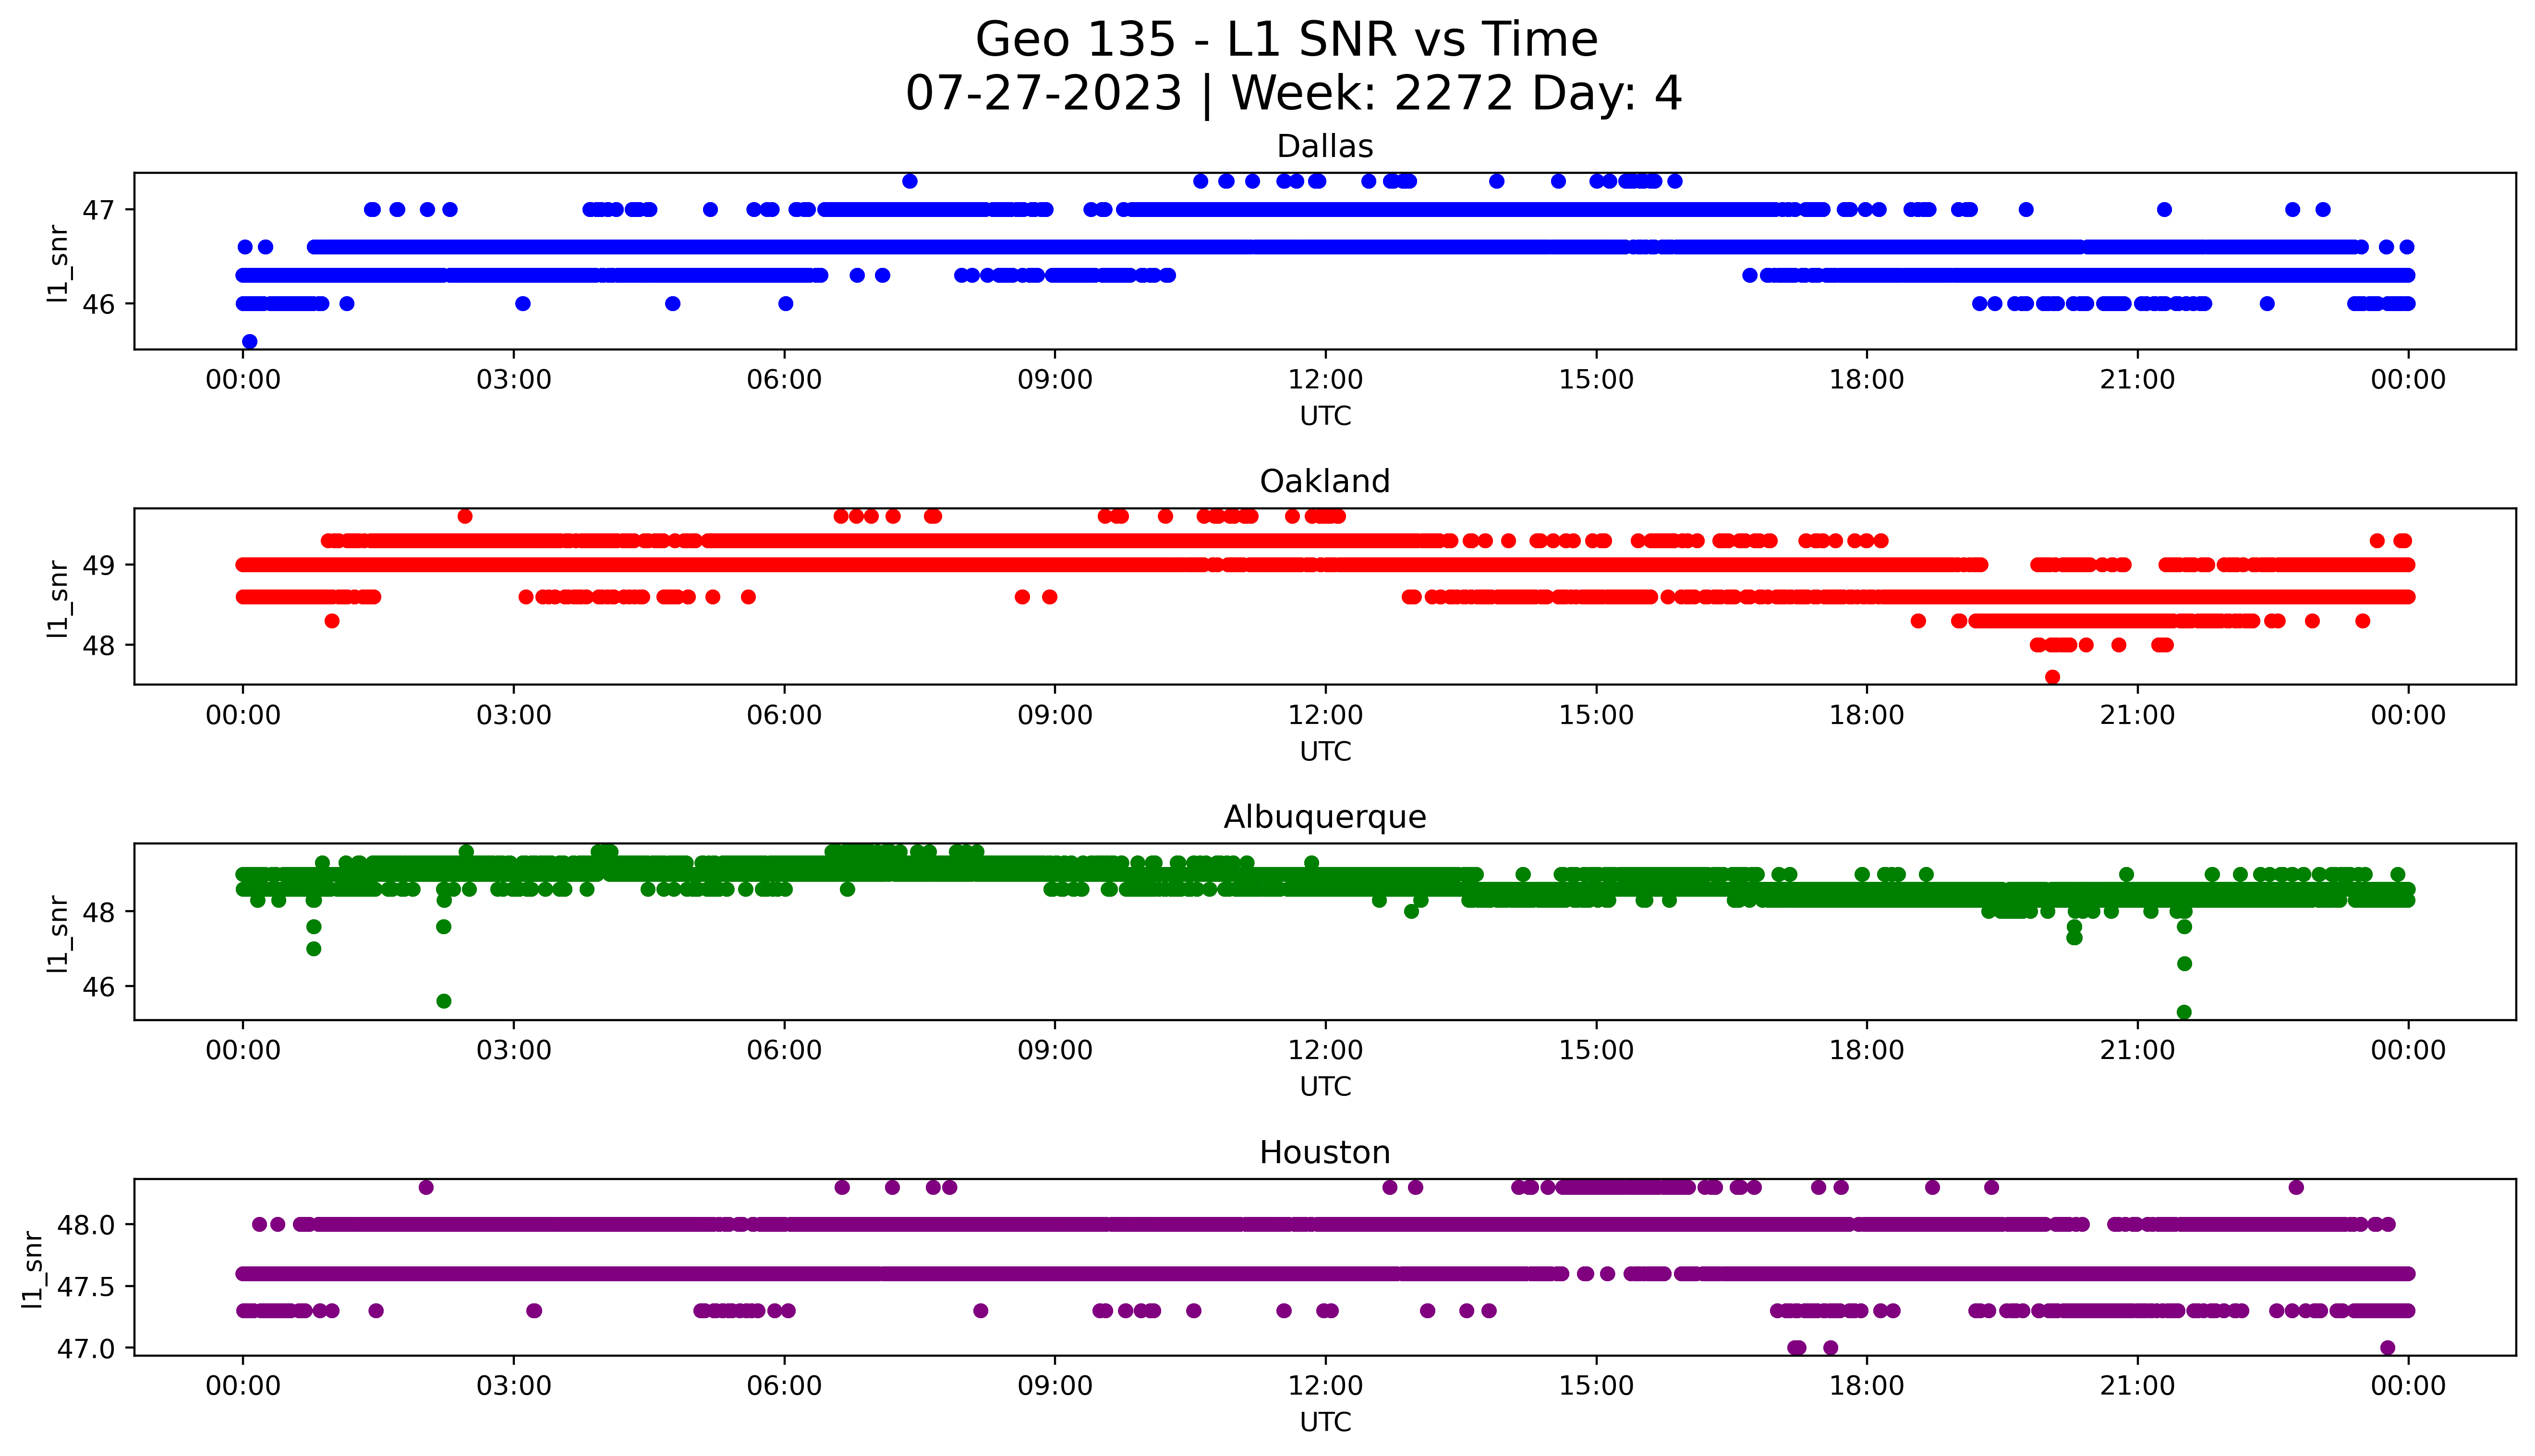Click the 03:00 tick on the Dallas x-axis
Viewport: 2535px width, 1456px height.
point(514,380)
